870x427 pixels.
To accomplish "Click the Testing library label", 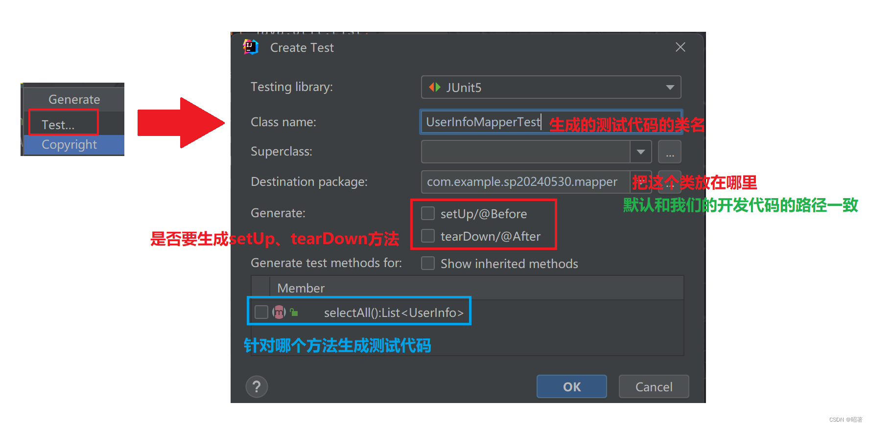I will point(292,87).
